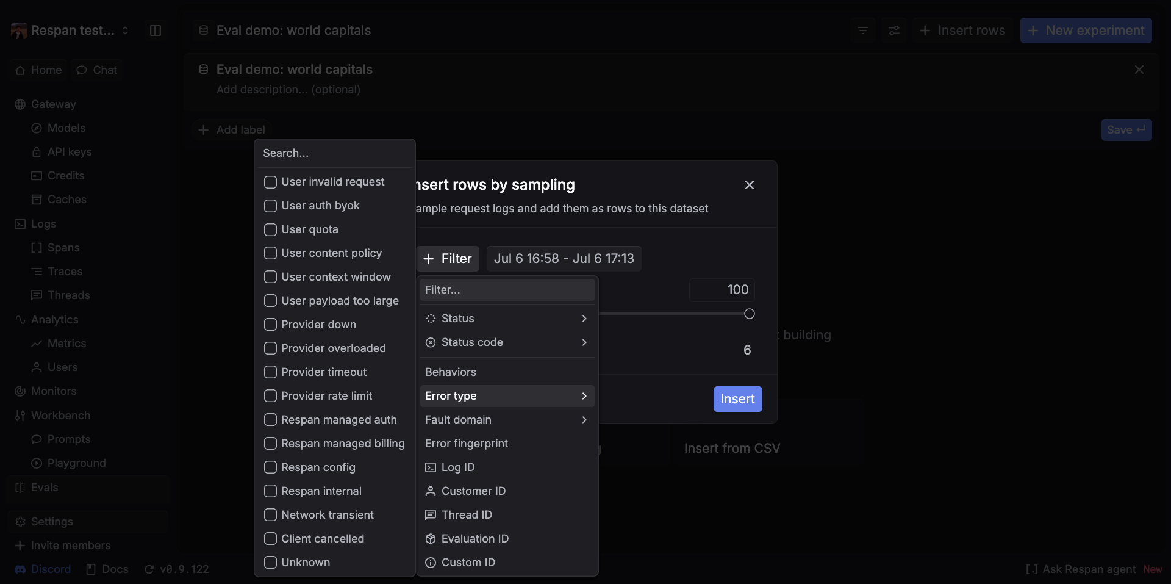
Task: Toggle the sidebar collapse icon
Action: click(x=156, y=31)
